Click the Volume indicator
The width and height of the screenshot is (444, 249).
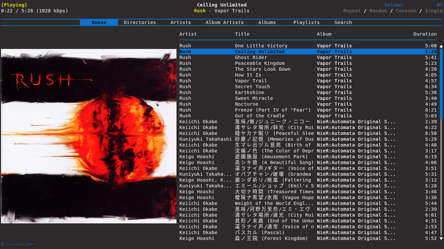coord(413,5)
